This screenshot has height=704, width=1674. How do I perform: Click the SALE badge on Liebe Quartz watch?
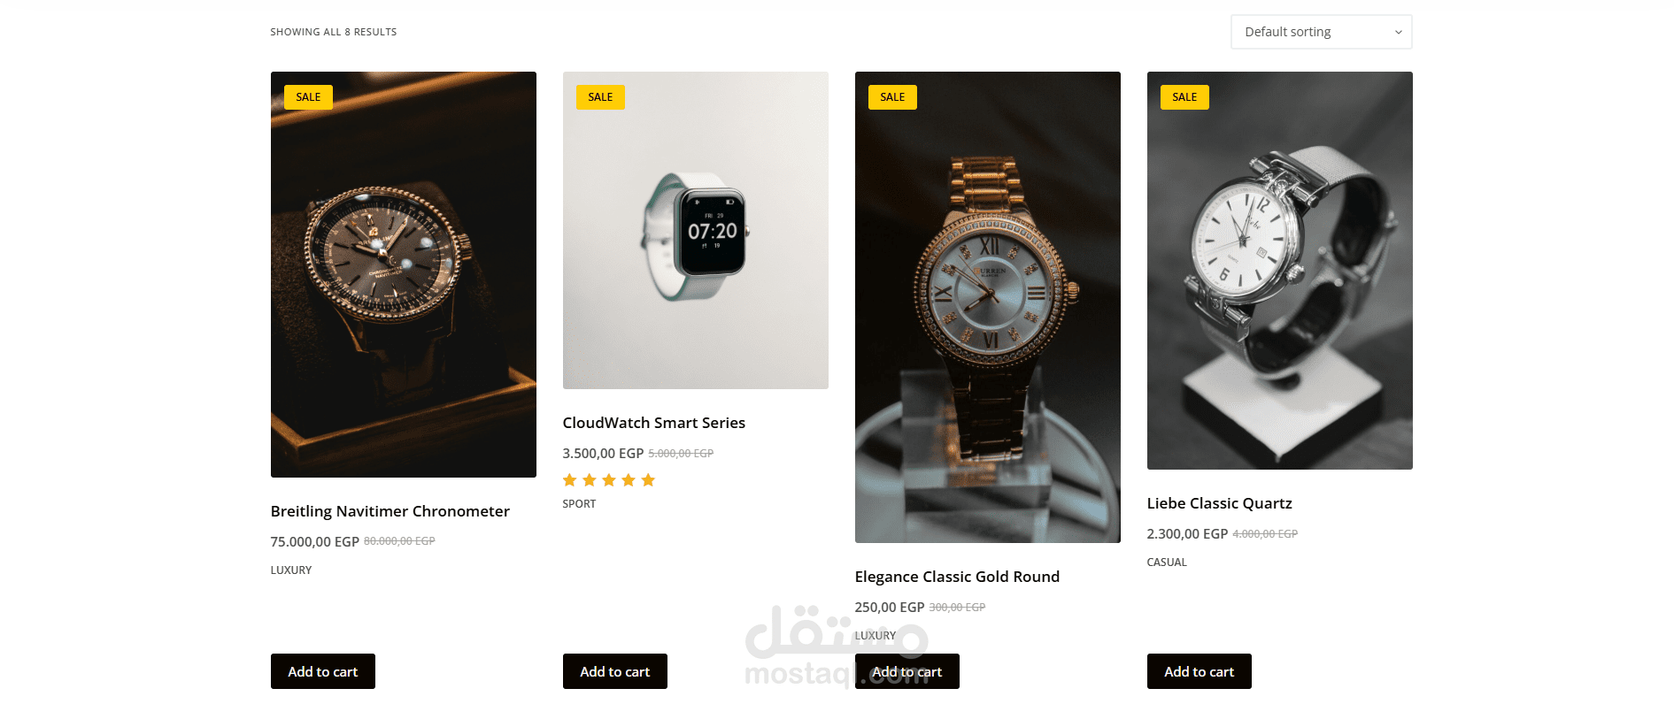point(1184,97)
